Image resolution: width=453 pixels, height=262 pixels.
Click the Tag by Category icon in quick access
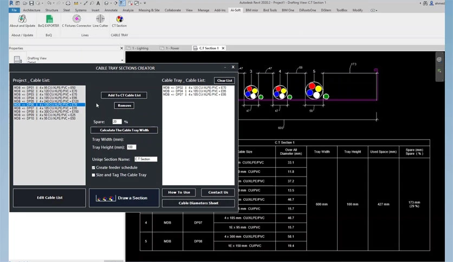click(92, 3)
